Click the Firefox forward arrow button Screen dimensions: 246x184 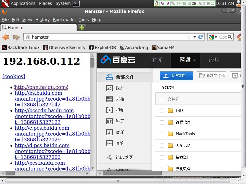click(17, 37)
